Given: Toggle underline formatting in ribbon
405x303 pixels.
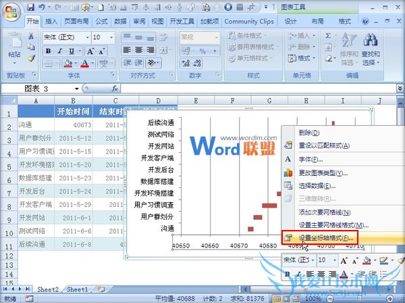Looking at the screenshot, I should point(72,51).
